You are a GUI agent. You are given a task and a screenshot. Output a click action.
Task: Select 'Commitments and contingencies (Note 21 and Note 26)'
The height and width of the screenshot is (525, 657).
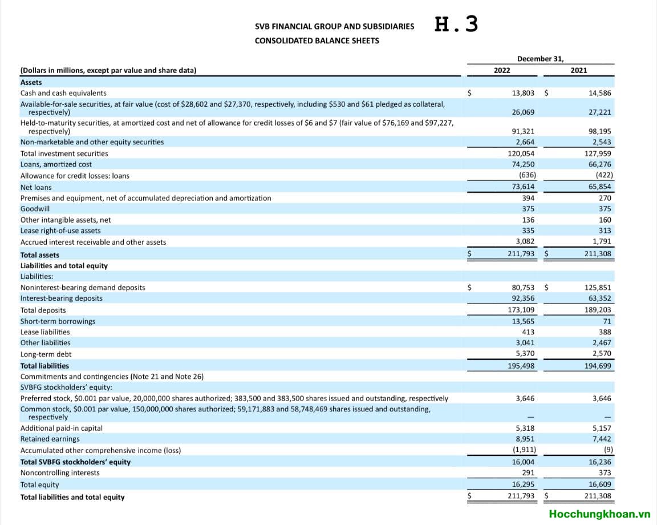pyautogui.click(x=112, y=377)
